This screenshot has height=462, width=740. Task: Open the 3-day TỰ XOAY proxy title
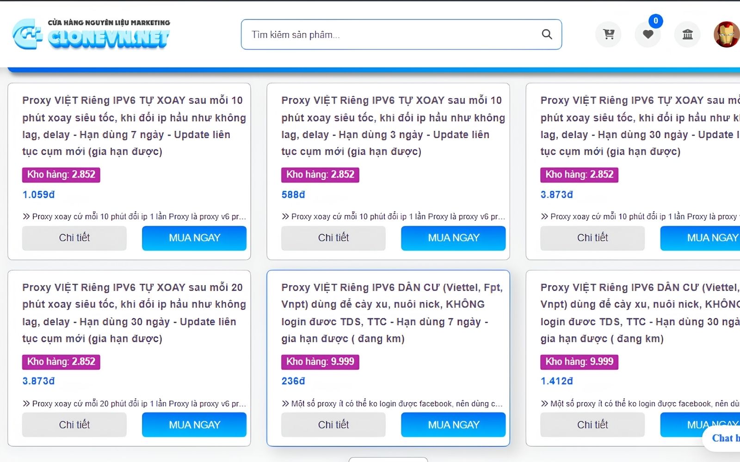393,126
